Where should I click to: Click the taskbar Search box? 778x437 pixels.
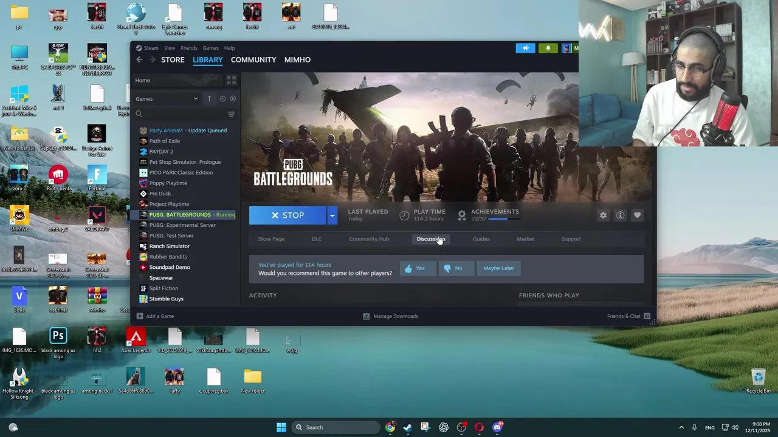click(336, 427)
